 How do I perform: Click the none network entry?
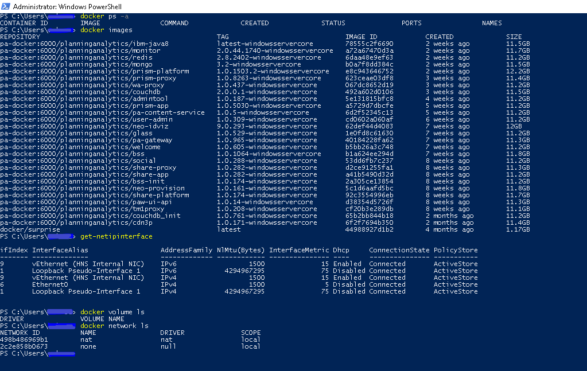click(x=89, y=346)
